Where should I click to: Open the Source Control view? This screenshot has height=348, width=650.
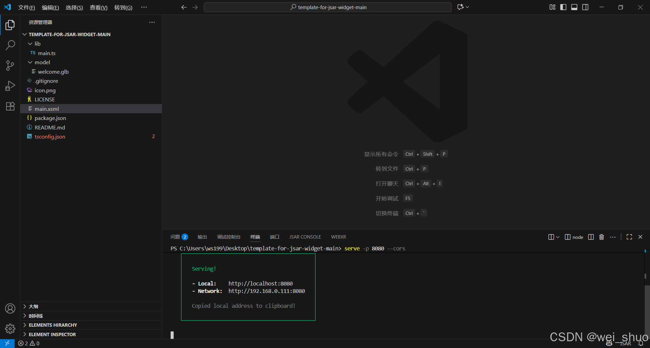10,65
